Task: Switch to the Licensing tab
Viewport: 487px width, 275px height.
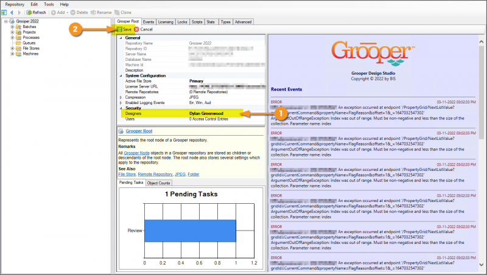Action: [166, 22]
